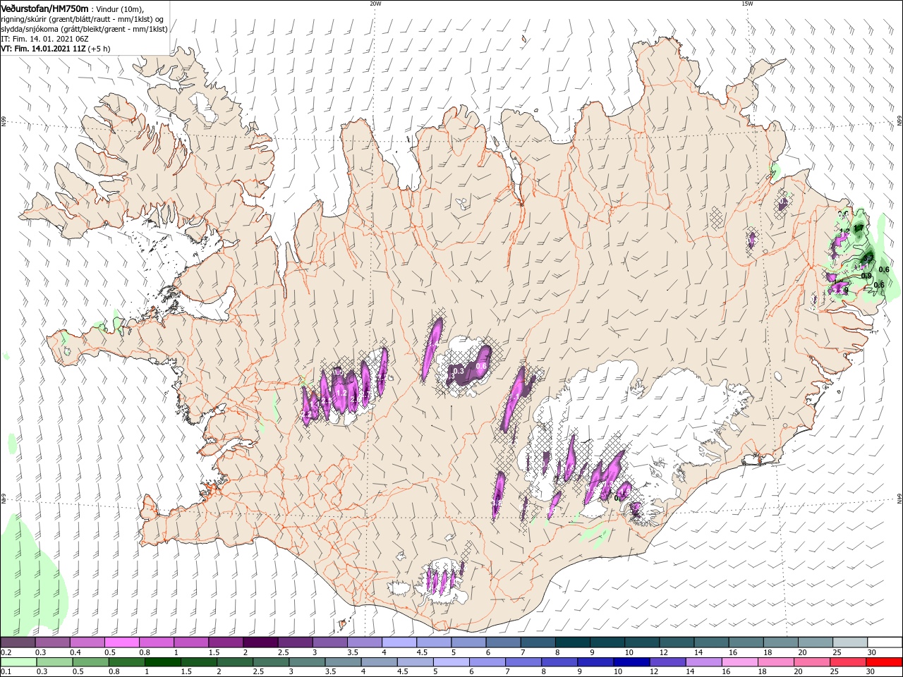This screenshot has width=903, height=677.
Task: Click the 20W longitude label
Action: (375, 4)
